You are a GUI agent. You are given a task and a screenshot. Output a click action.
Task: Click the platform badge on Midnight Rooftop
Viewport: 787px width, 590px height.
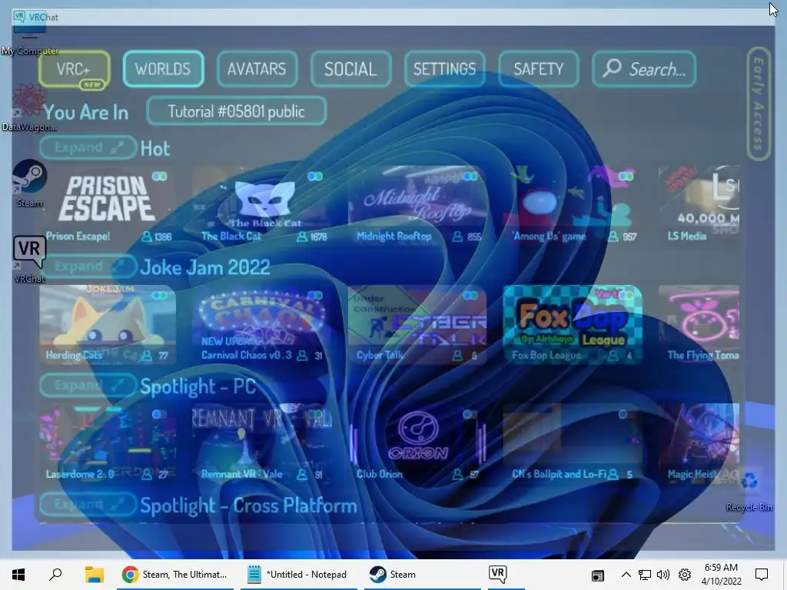coord(470,176)
